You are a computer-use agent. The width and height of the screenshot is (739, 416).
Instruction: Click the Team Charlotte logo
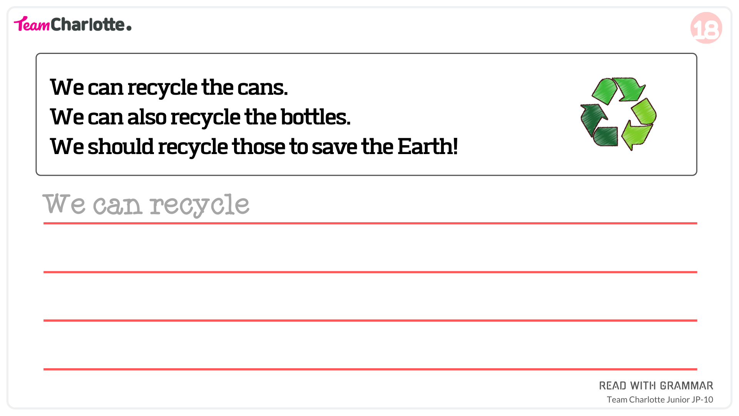click(x=73, y=24)
